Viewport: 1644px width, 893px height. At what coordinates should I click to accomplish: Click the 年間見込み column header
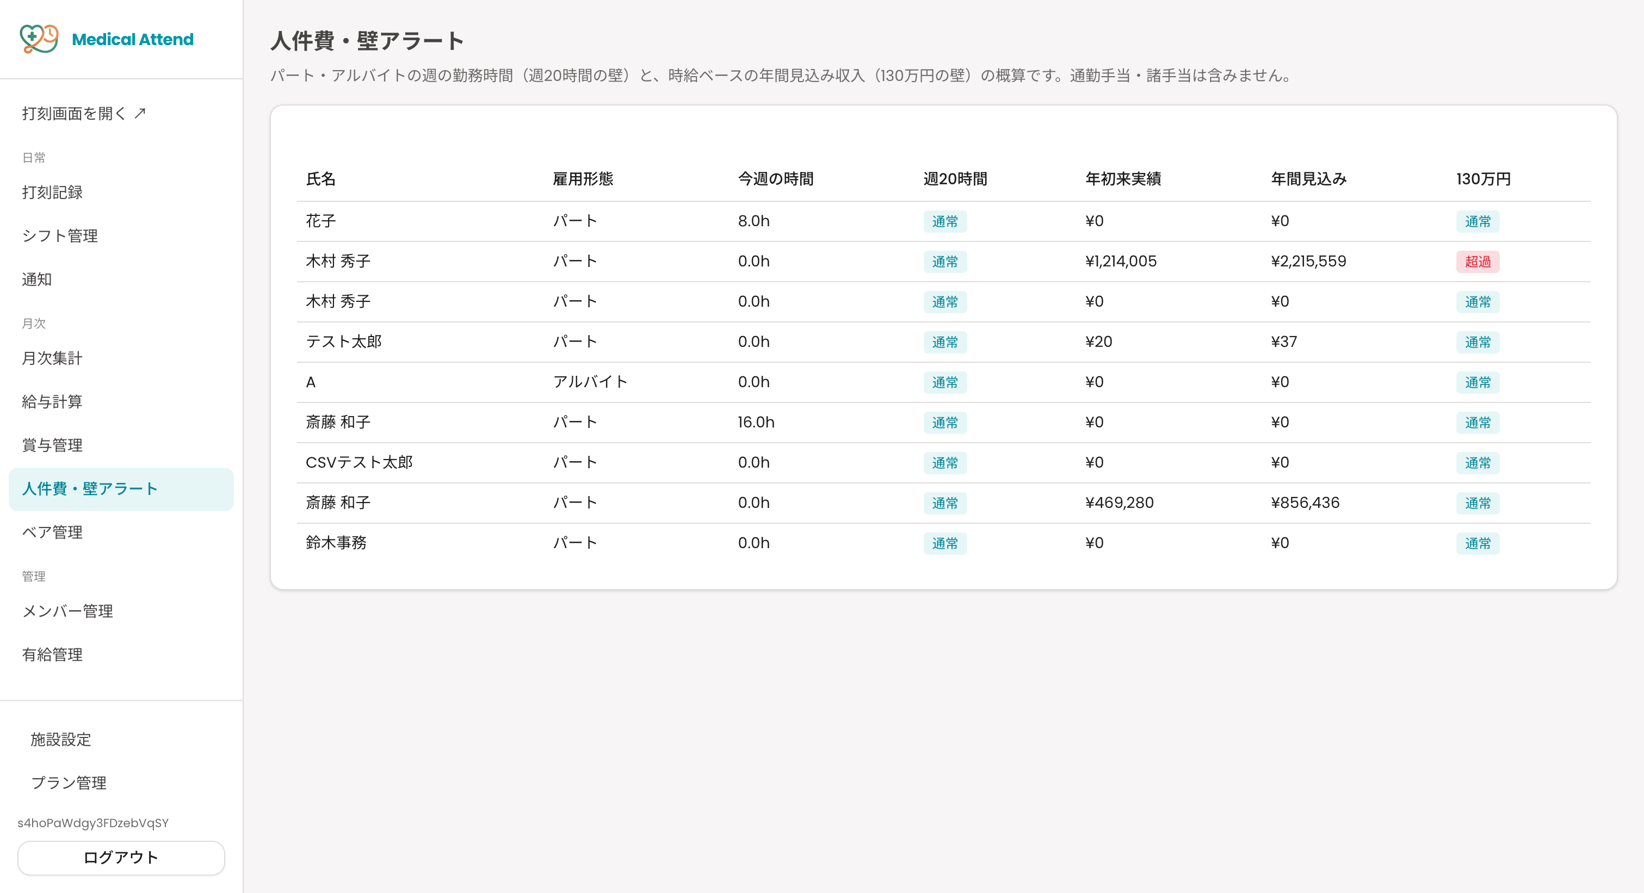tap(1309, 178)
